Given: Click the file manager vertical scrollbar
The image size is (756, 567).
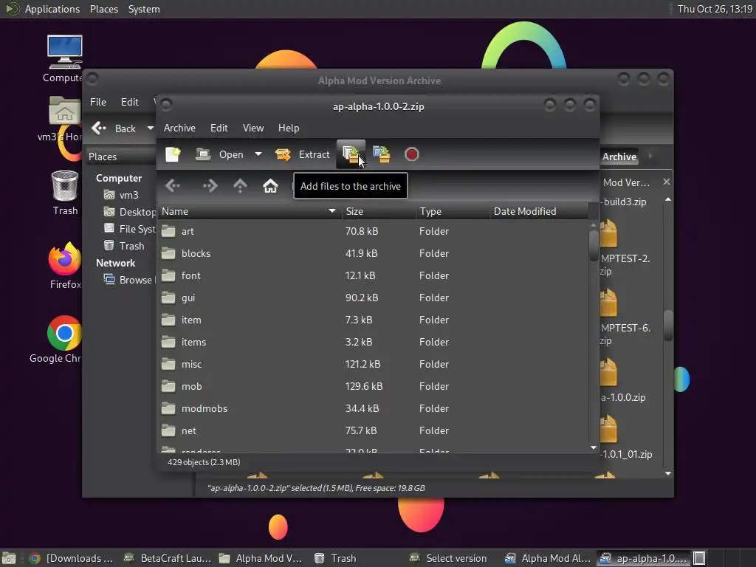Looking at the screenshot, I should 668,326.
